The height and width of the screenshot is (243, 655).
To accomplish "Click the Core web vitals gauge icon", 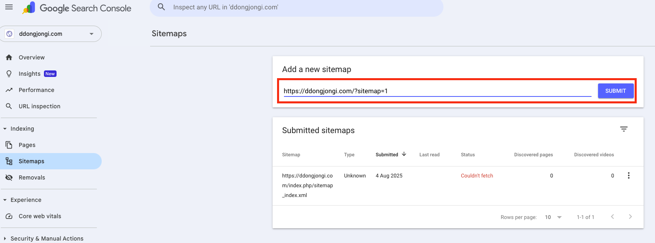I will (x=9, y=216).
